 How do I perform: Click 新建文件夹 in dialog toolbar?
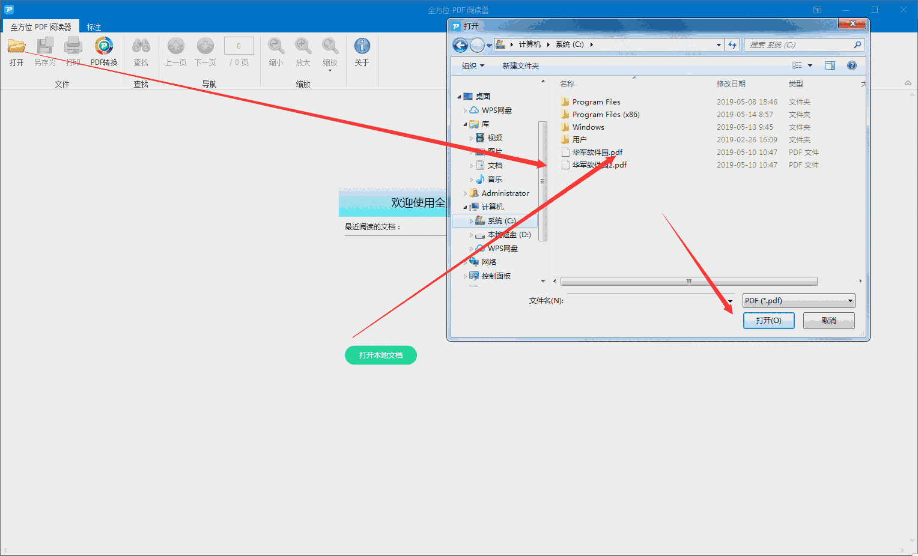pyautogui.click(x=521, y=66)
